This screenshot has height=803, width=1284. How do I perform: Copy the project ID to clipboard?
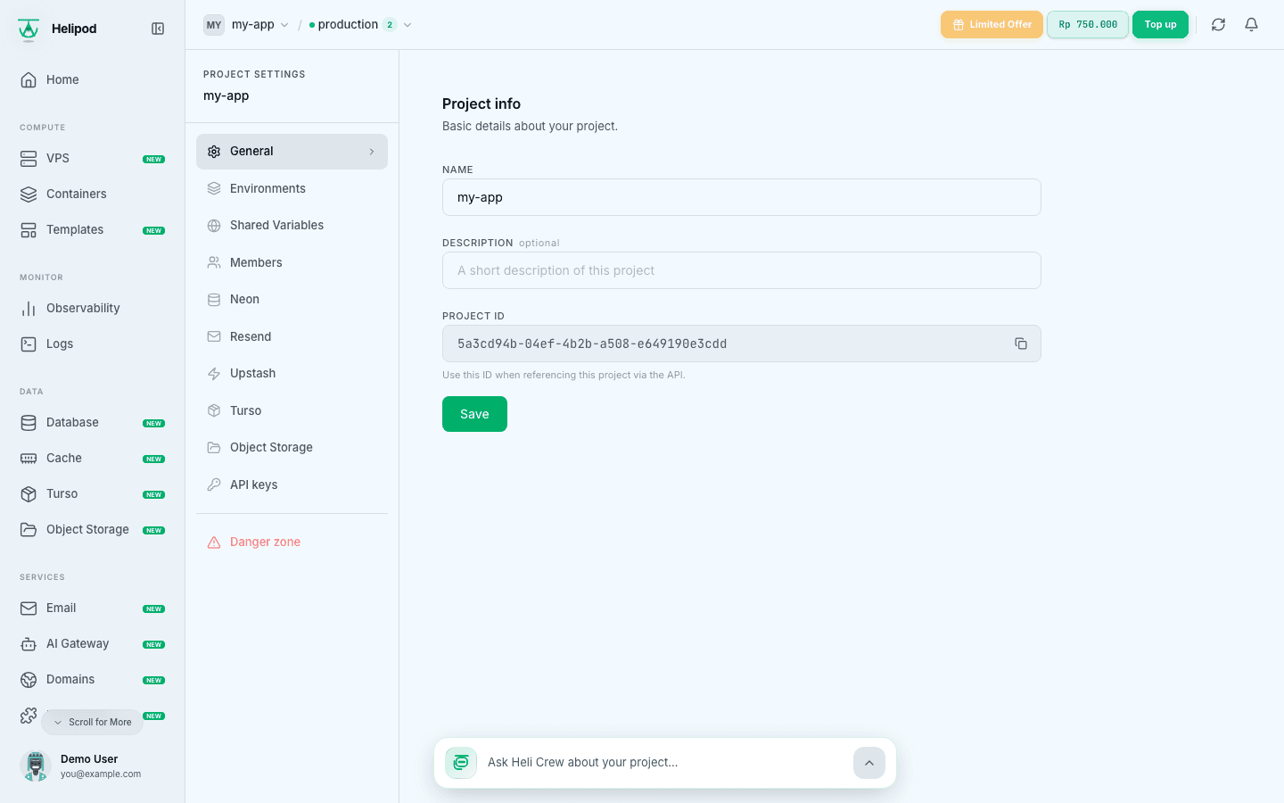point(1021,344)
